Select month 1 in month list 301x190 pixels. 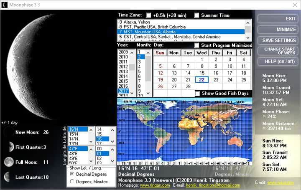(141, 52)
